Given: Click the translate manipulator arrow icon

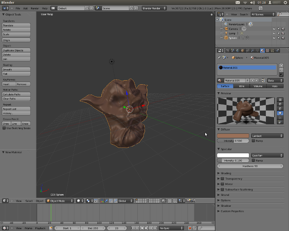Looking at the screenshot, I should 107,201.
